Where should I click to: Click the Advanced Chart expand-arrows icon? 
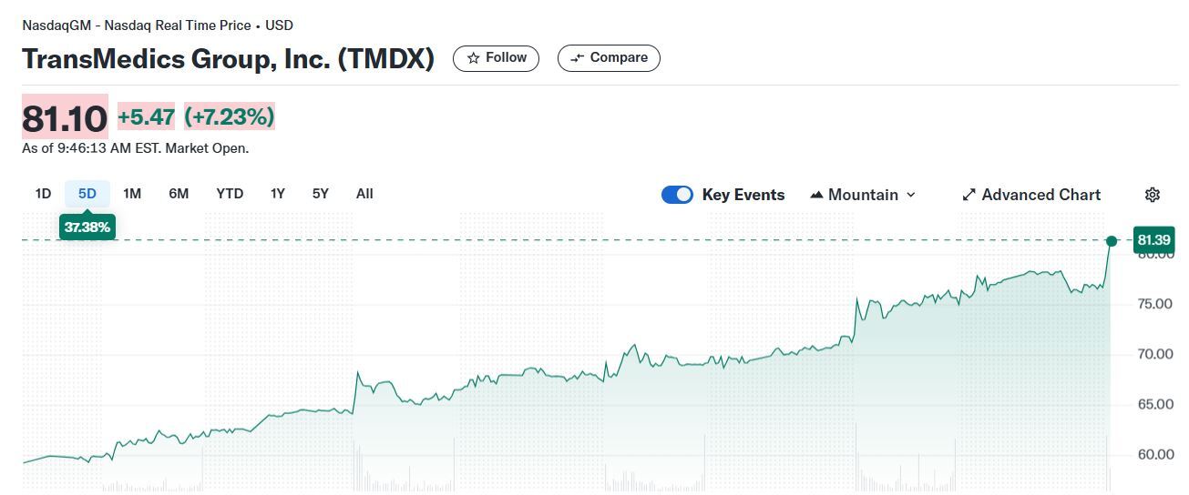click(969, 195)
